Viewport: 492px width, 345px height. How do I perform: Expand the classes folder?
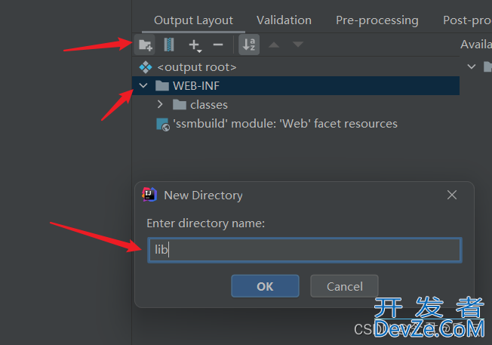point(160,104)
